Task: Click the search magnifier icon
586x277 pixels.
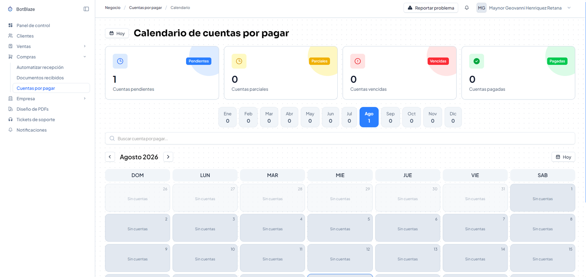Action: pos(112,138)
